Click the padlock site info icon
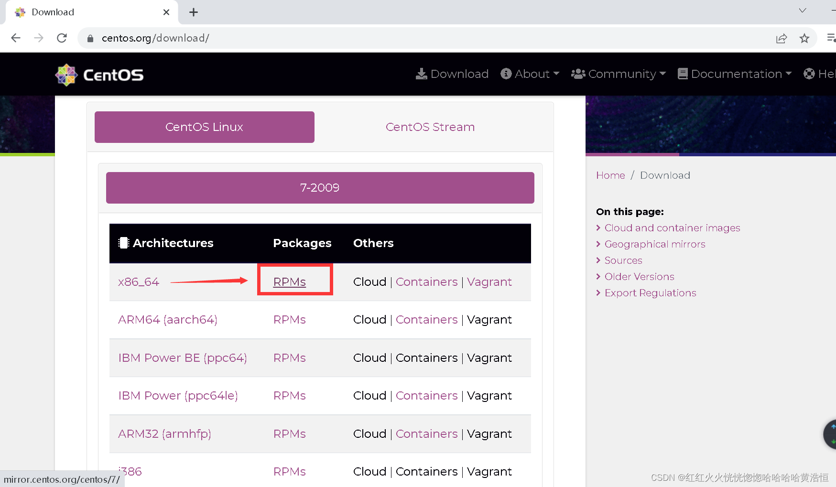Viewport: 836px width, 487px height. [x=90, y=38]
